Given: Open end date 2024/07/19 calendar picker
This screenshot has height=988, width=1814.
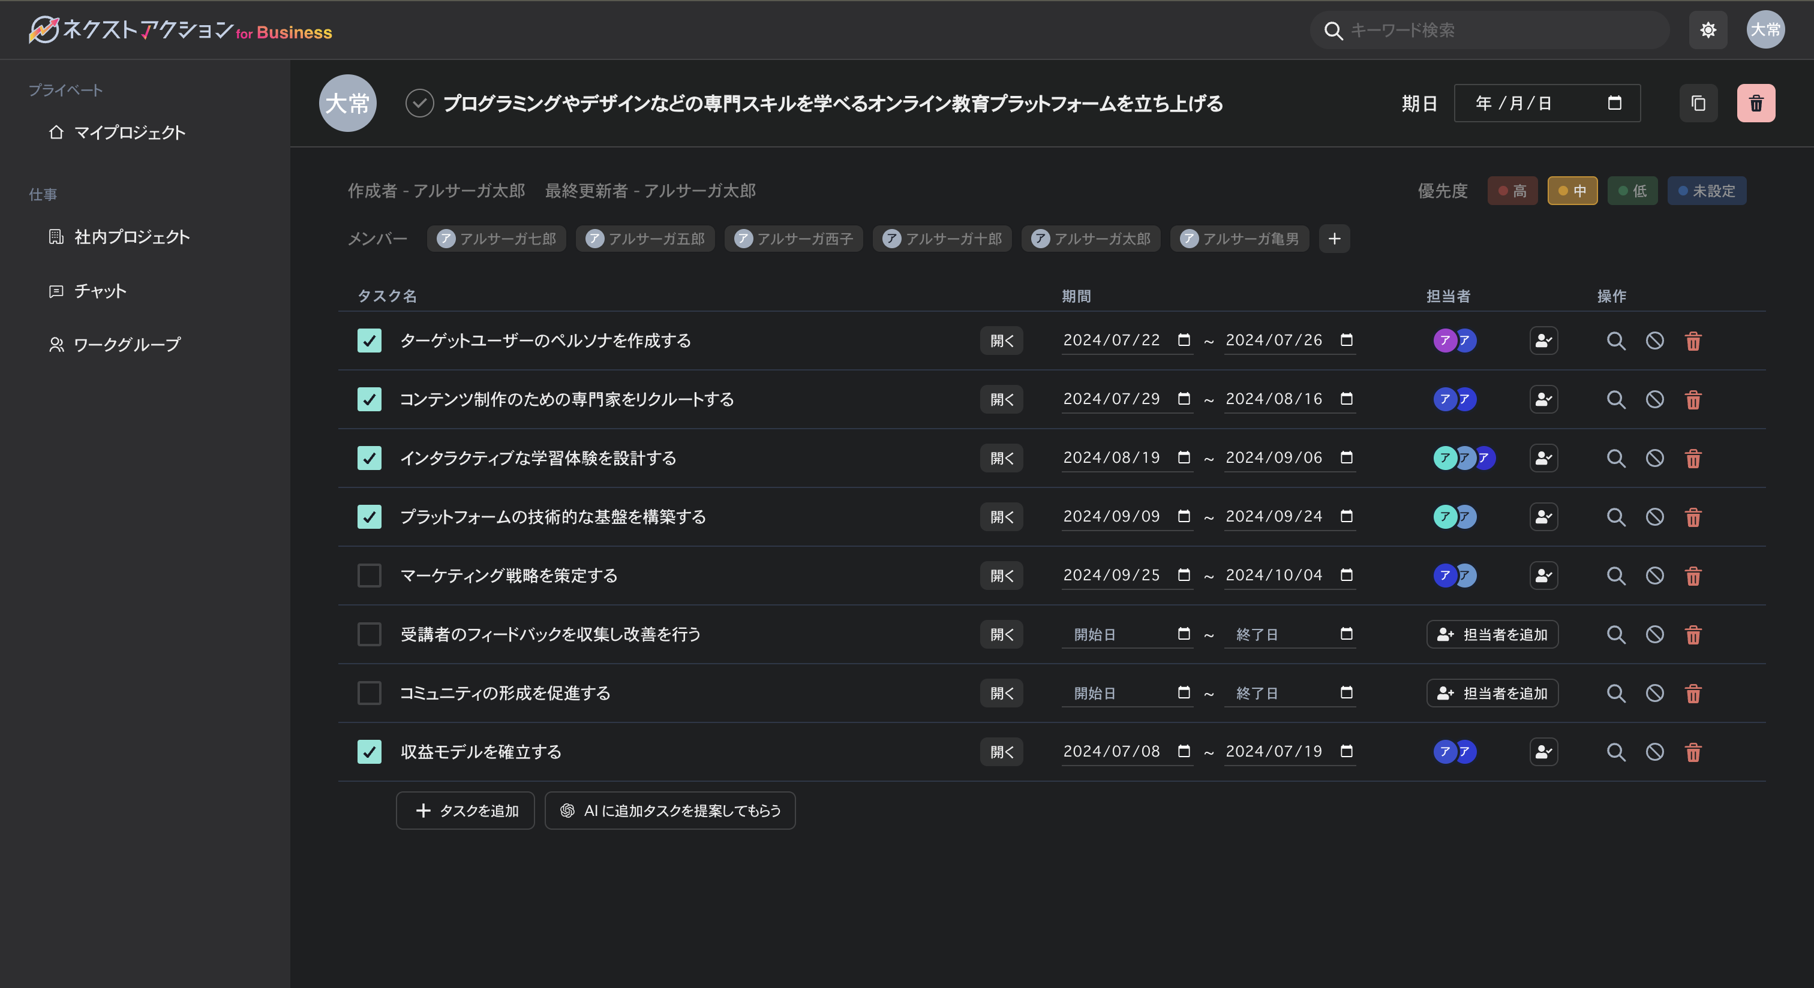Looking at the screenshot, I should [x=1346, y=751].
